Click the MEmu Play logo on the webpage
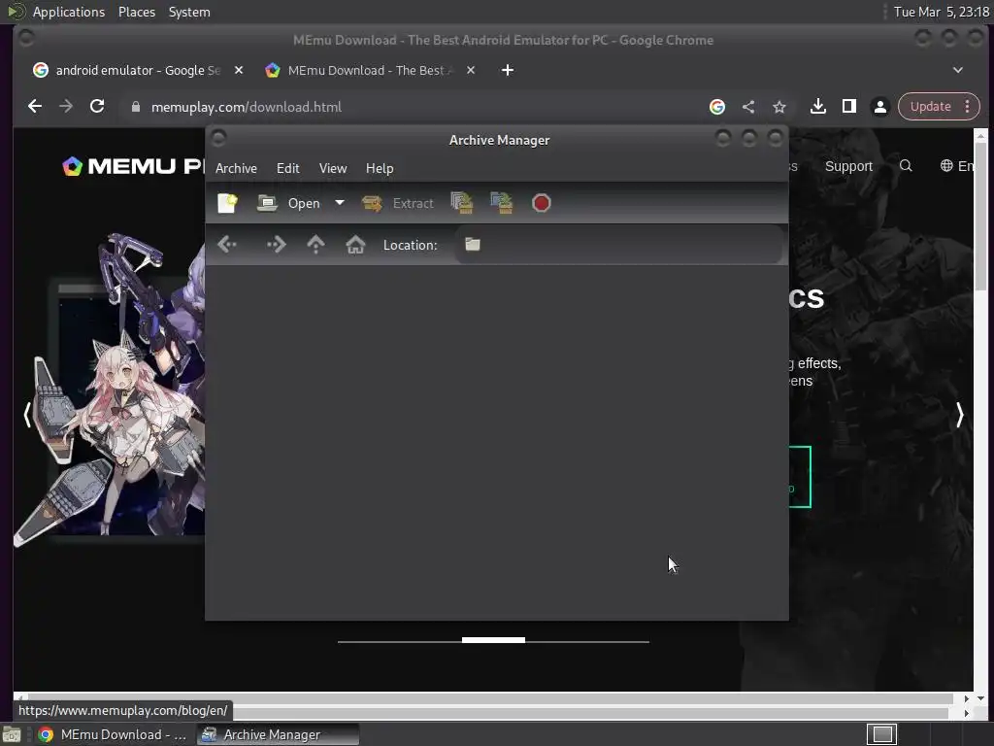The image size is (994, 746). pyautogui.click(x=133, y=166)
